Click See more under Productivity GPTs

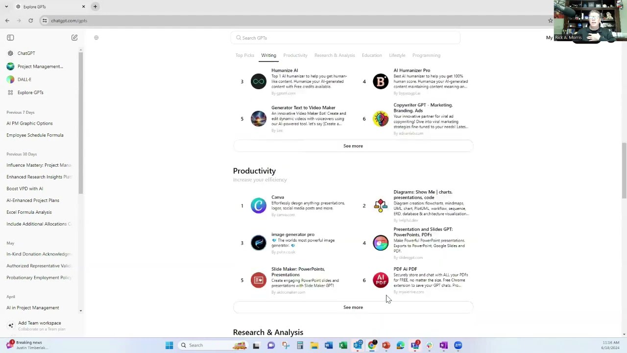point(353,307)
